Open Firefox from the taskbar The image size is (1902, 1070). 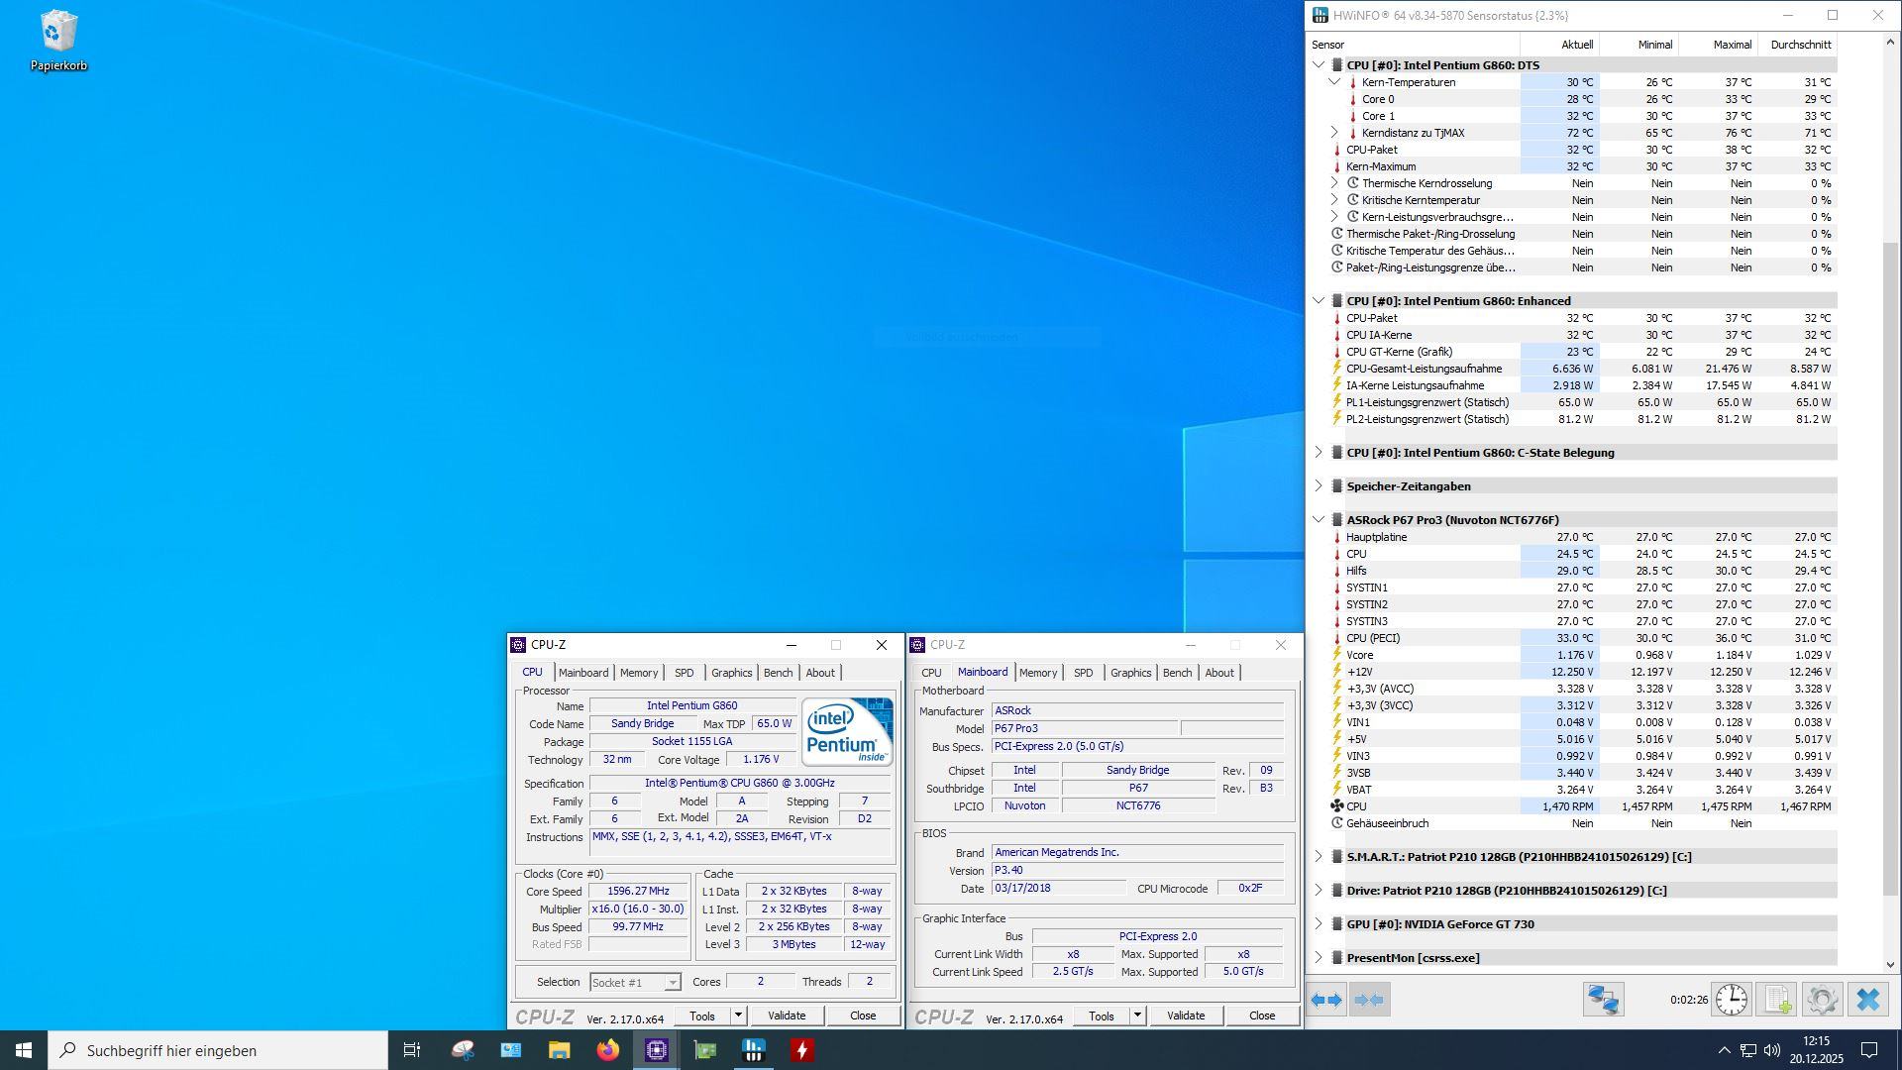[x=607, y=1050]
